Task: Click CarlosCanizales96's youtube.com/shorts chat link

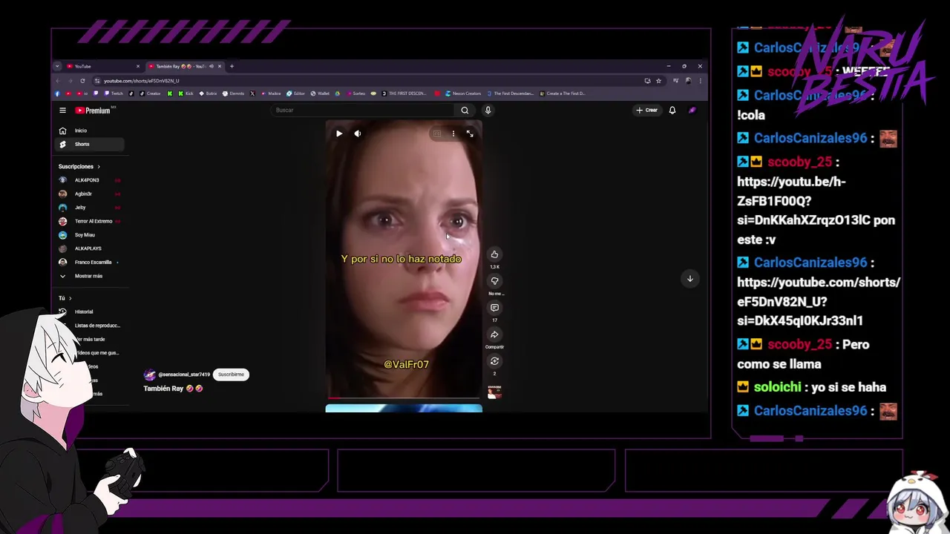Action: pos(818,301)
